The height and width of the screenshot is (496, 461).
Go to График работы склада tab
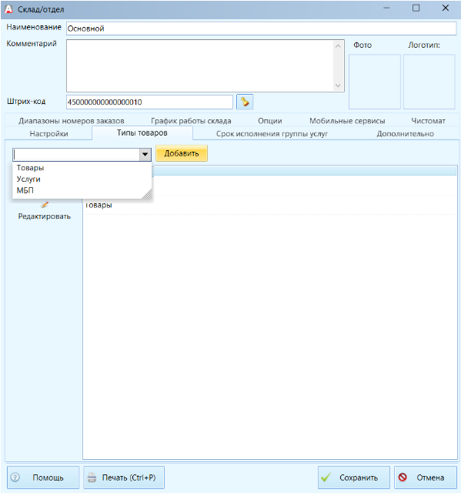191,121
